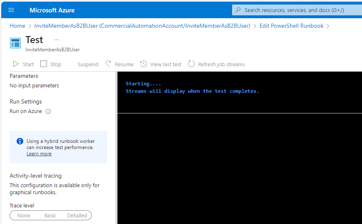Open the Azure portal hamburger menu

[11, 10]
